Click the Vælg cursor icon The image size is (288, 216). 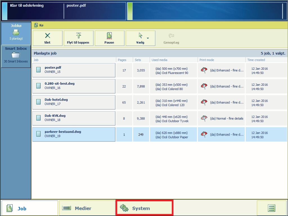141,35
